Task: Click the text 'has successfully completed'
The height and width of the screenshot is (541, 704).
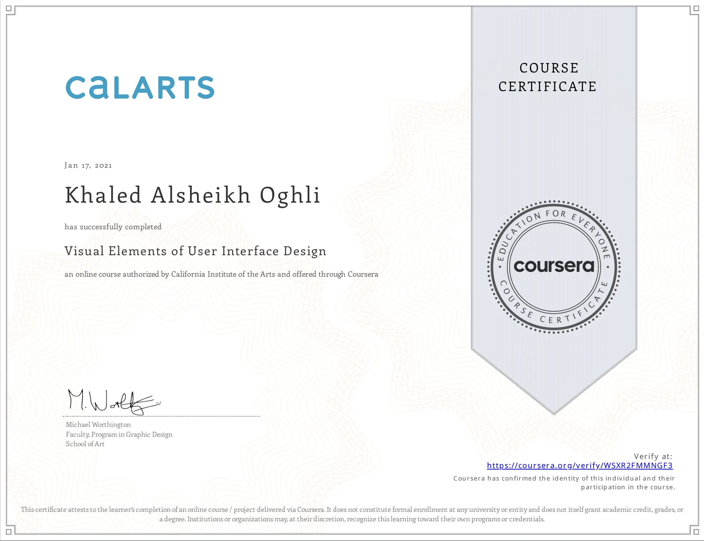Action: click(x=113, y=227)
